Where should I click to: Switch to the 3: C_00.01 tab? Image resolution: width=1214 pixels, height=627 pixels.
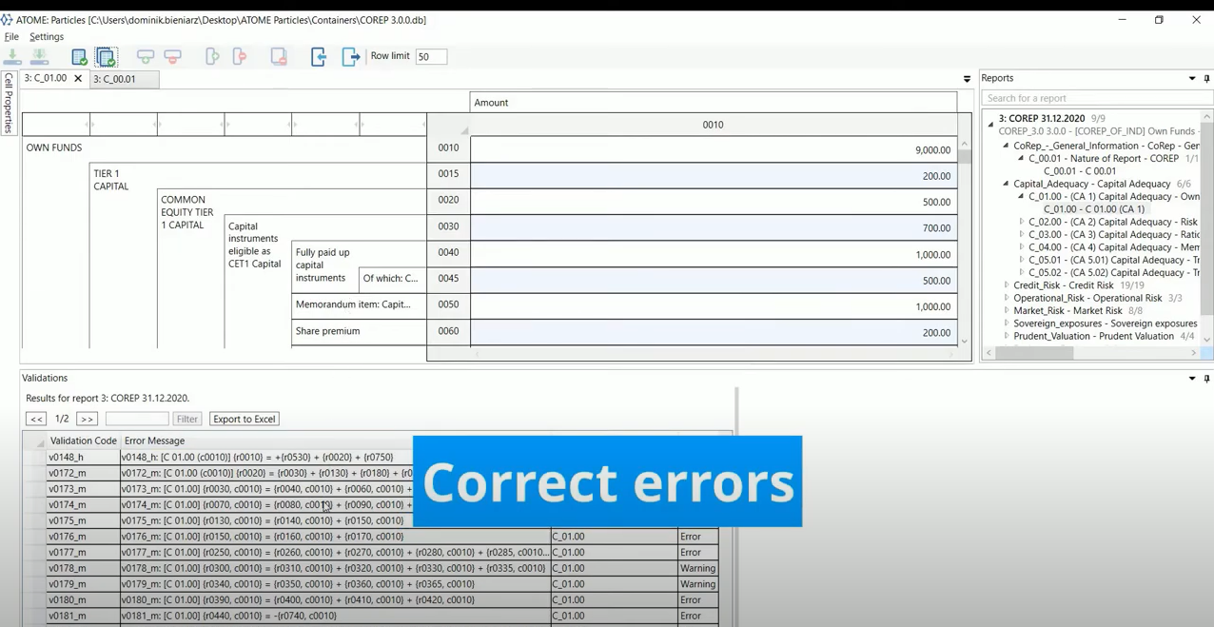tap(124, 79)
